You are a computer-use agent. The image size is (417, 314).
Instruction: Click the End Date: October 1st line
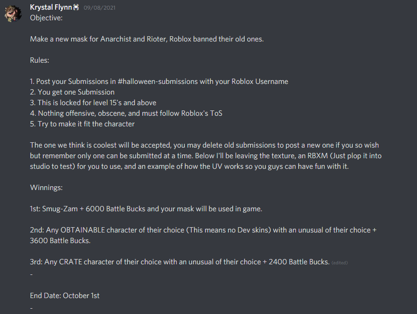click(65, 296)
